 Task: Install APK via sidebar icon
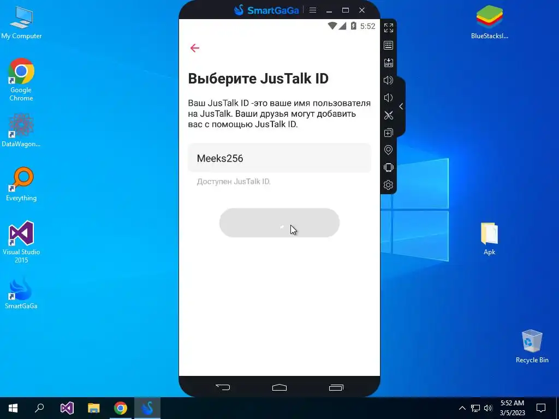pos(389,63)
